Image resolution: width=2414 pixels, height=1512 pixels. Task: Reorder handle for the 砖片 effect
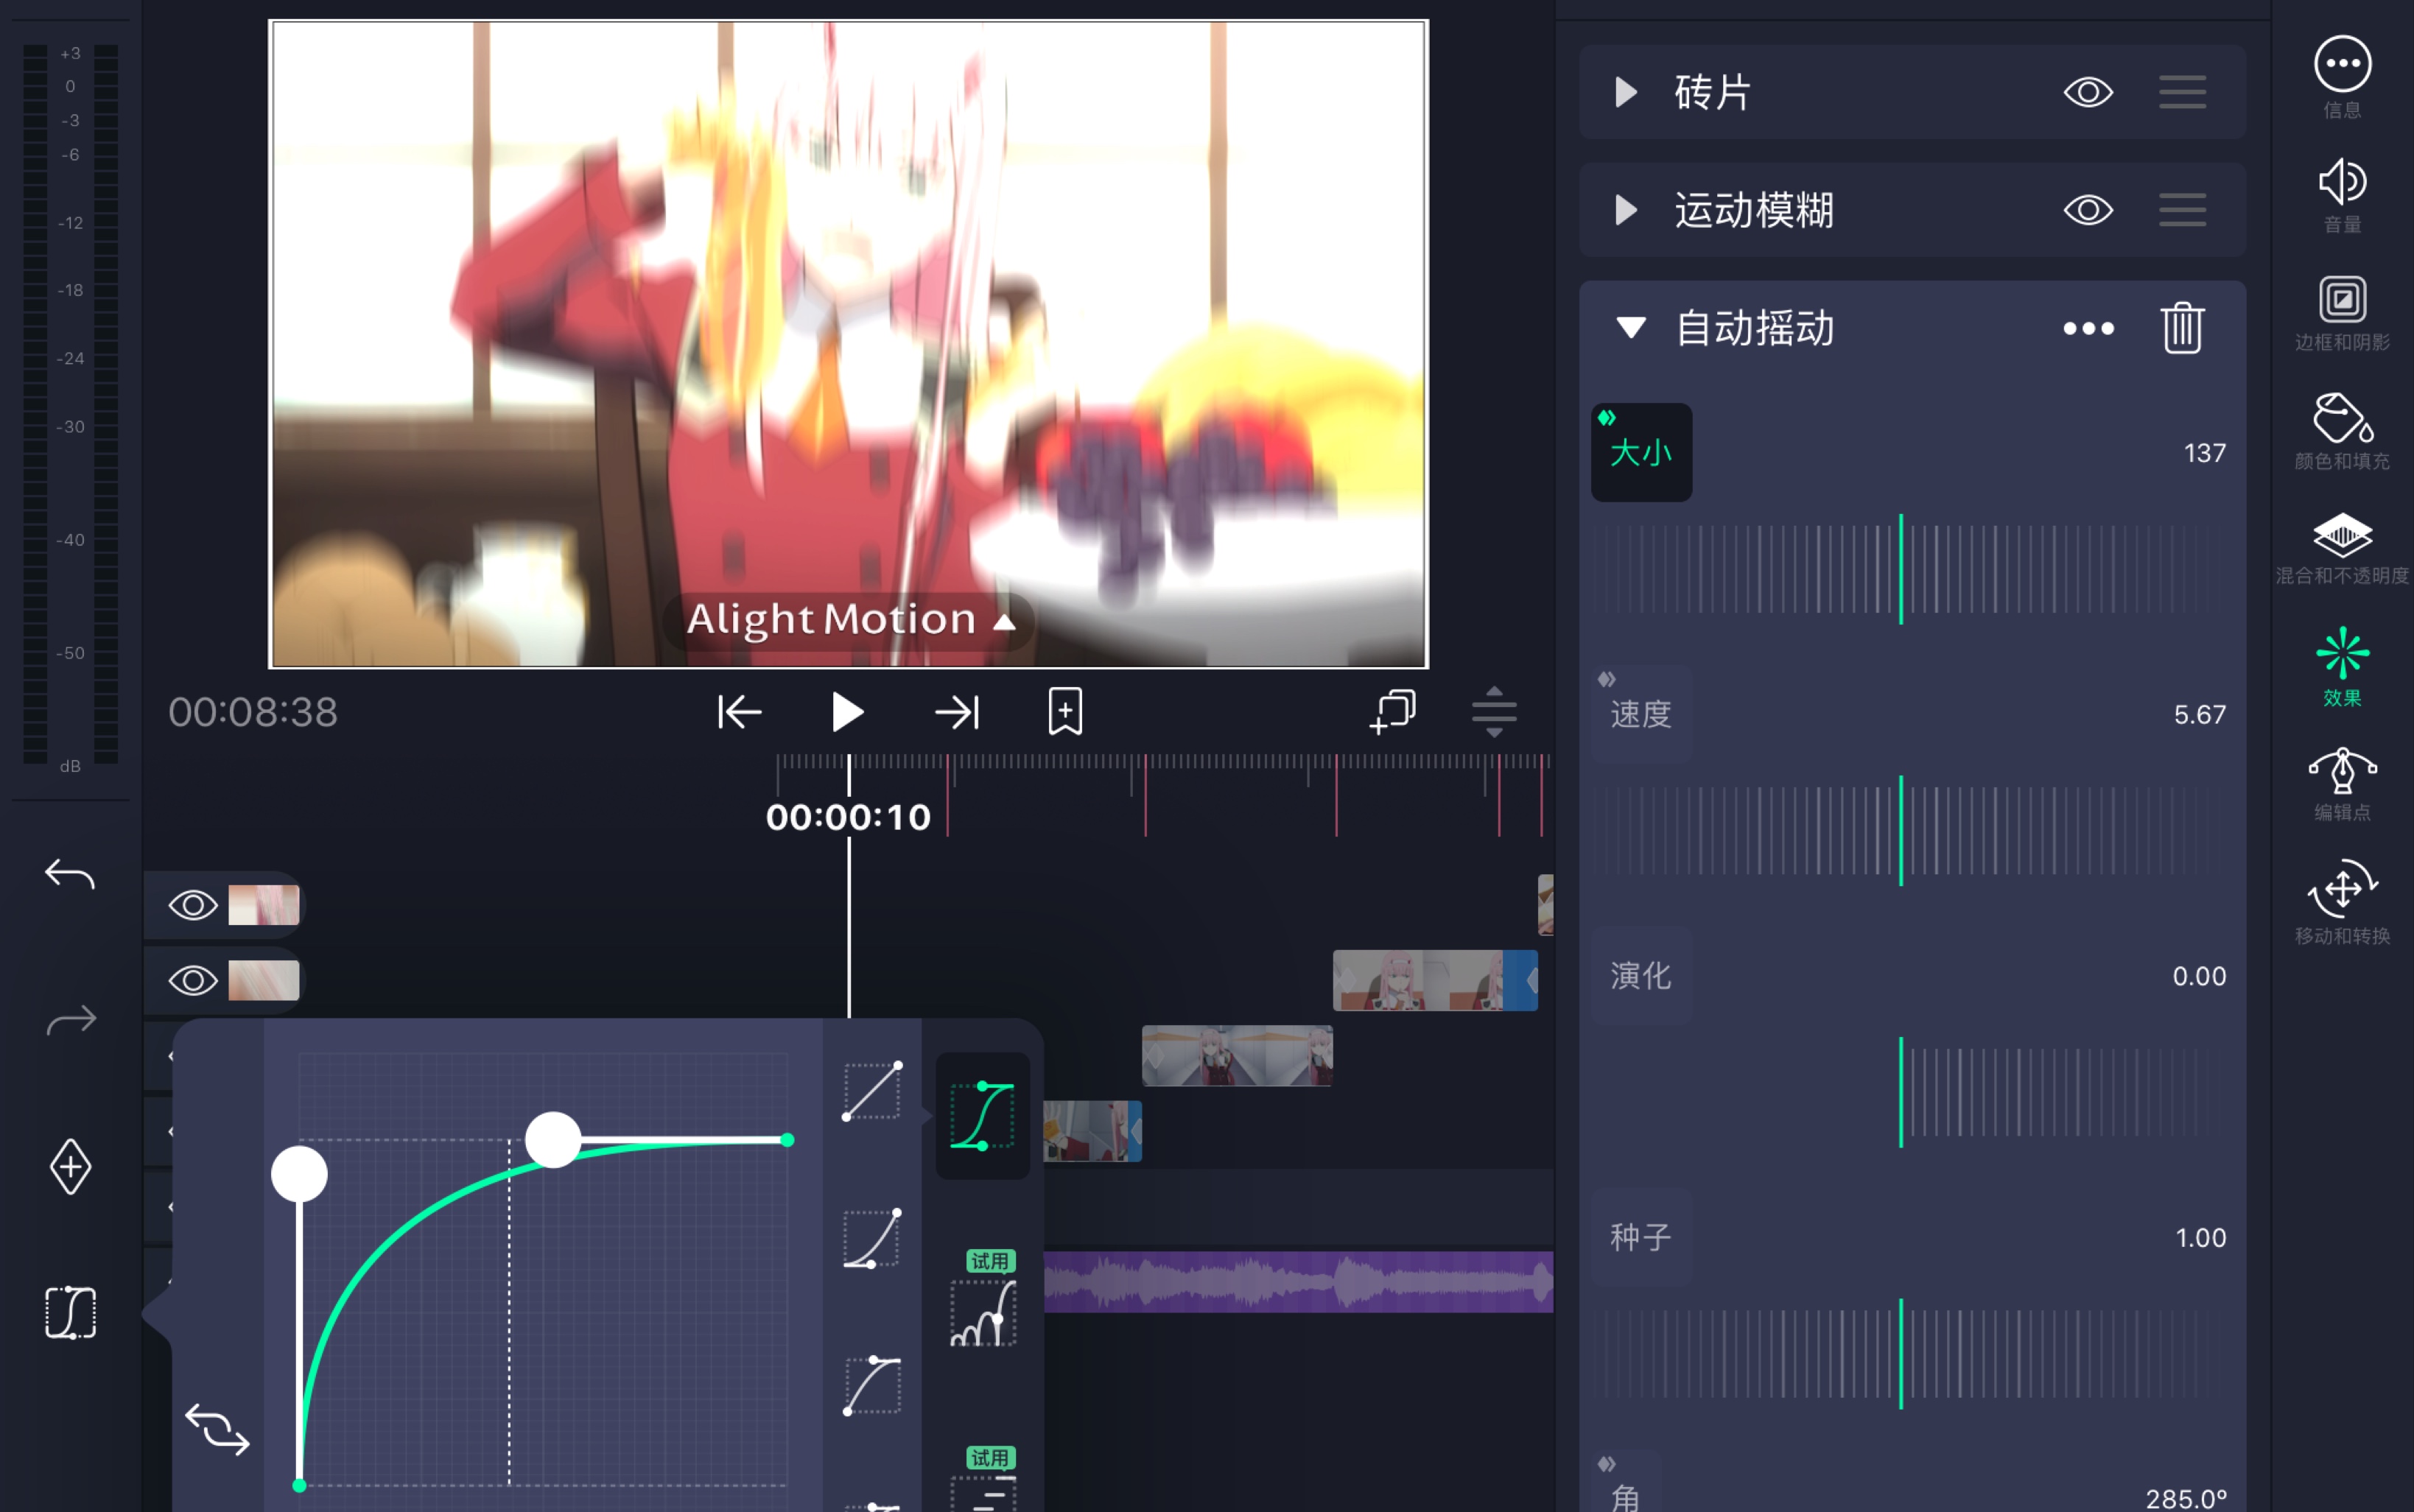click(x=2182, y=92)
